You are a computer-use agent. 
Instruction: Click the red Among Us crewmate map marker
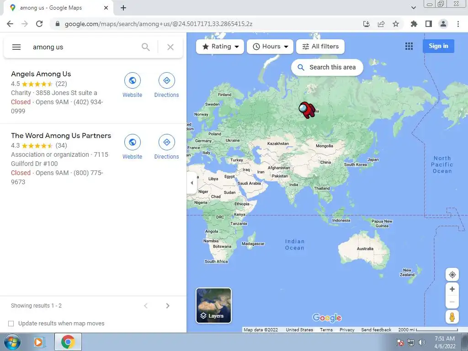click(x=307, y=110)
